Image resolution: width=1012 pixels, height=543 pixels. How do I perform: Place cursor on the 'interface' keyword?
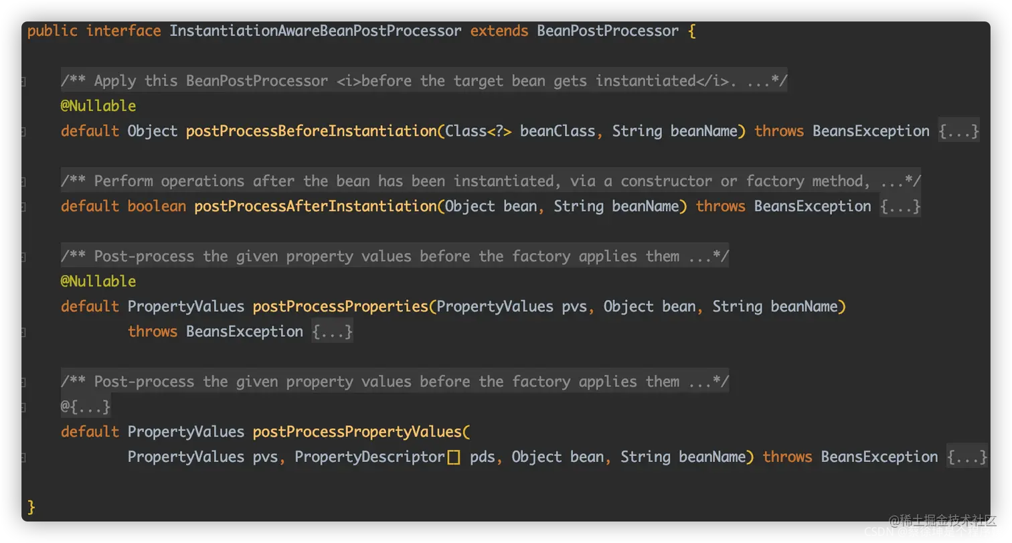[123, 31]
